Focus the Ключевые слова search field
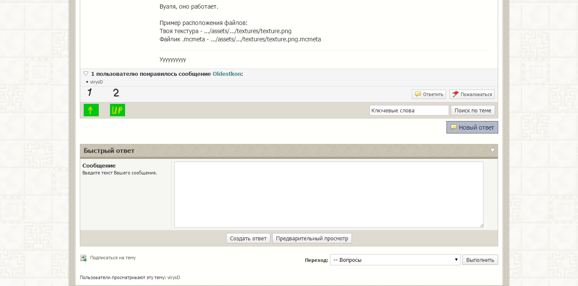578x286 pixels. [409, 110]
